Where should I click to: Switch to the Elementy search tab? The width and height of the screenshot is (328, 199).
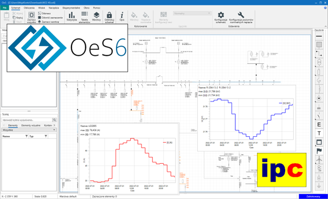[x=13, y=125]
